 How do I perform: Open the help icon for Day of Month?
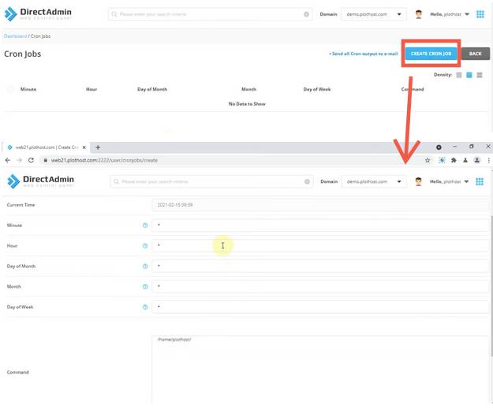point(145,266)
